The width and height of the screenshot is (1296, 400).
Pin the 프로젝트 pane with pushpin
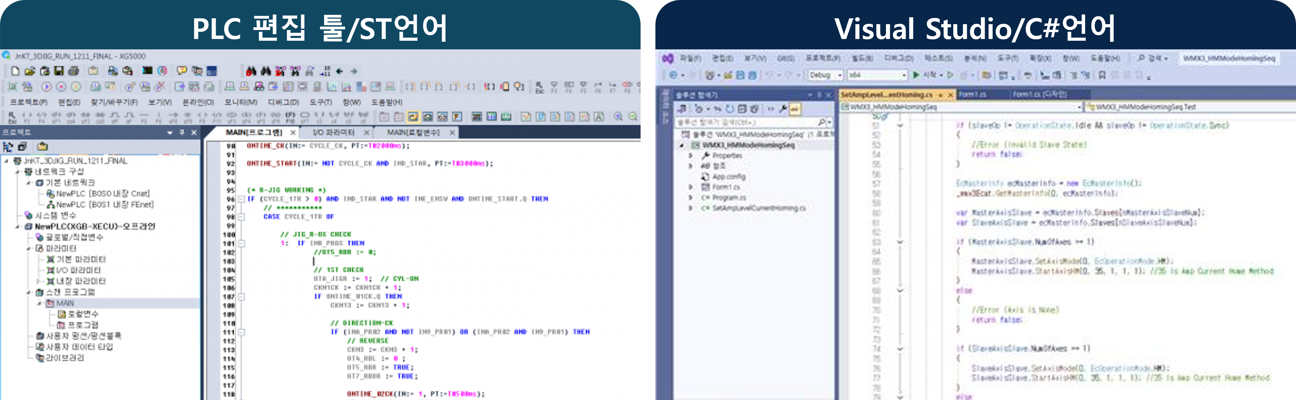[x=182, y=132]
